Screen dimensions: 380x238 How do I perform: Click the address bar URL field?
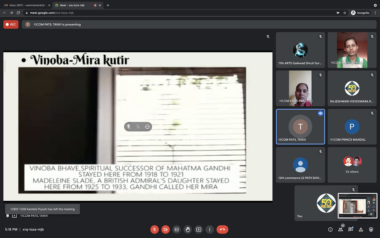coord(179,13)
